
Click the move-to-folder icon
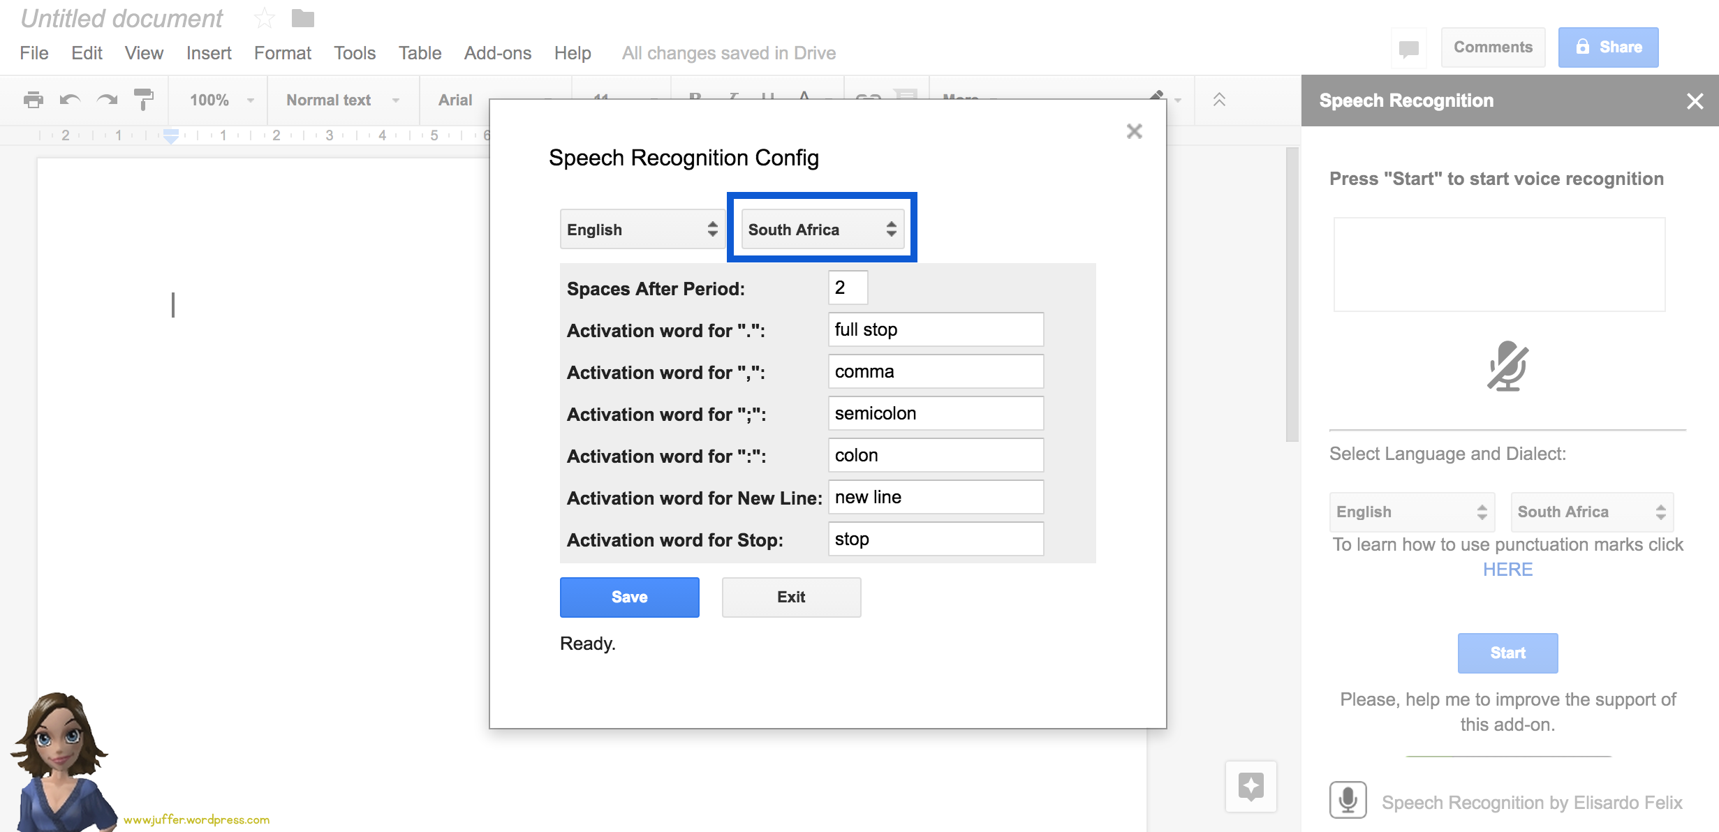point(302,18)
